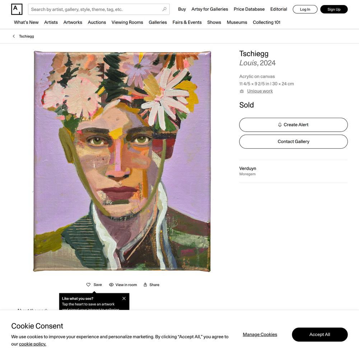Open the Artworks menu

coord(73,22)
